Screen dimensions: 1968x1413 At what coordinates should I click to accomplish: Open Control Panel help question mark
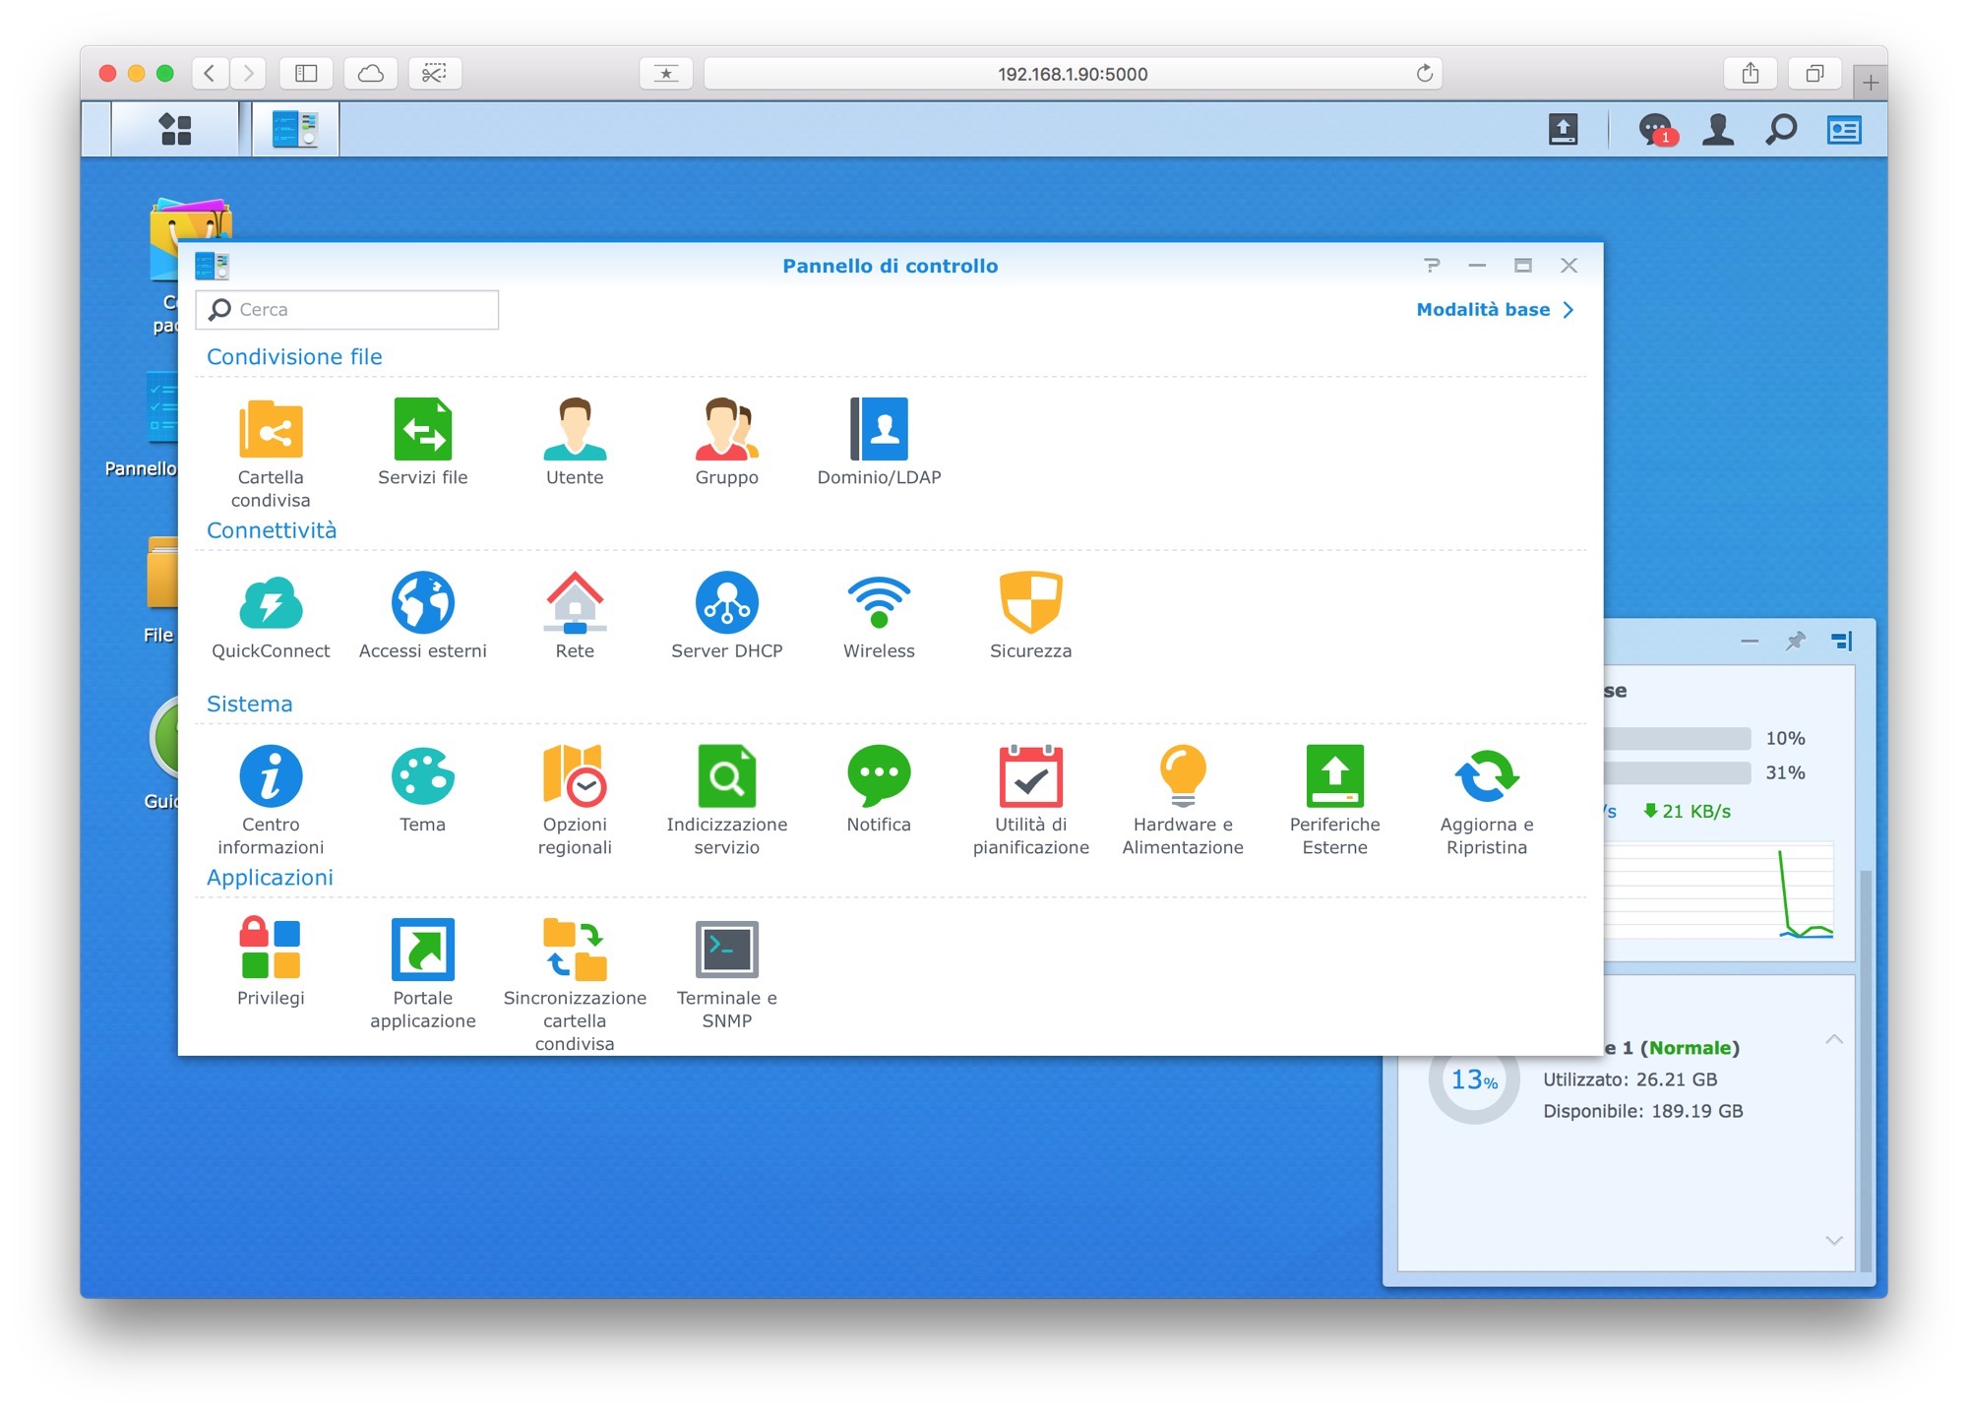click(1432, 266)
